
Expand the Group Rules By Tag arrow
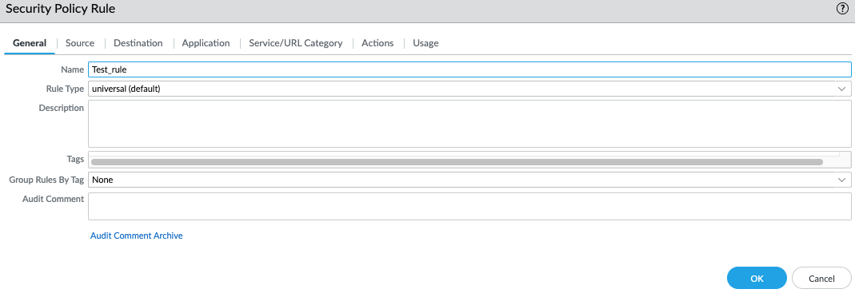(842, 180)
